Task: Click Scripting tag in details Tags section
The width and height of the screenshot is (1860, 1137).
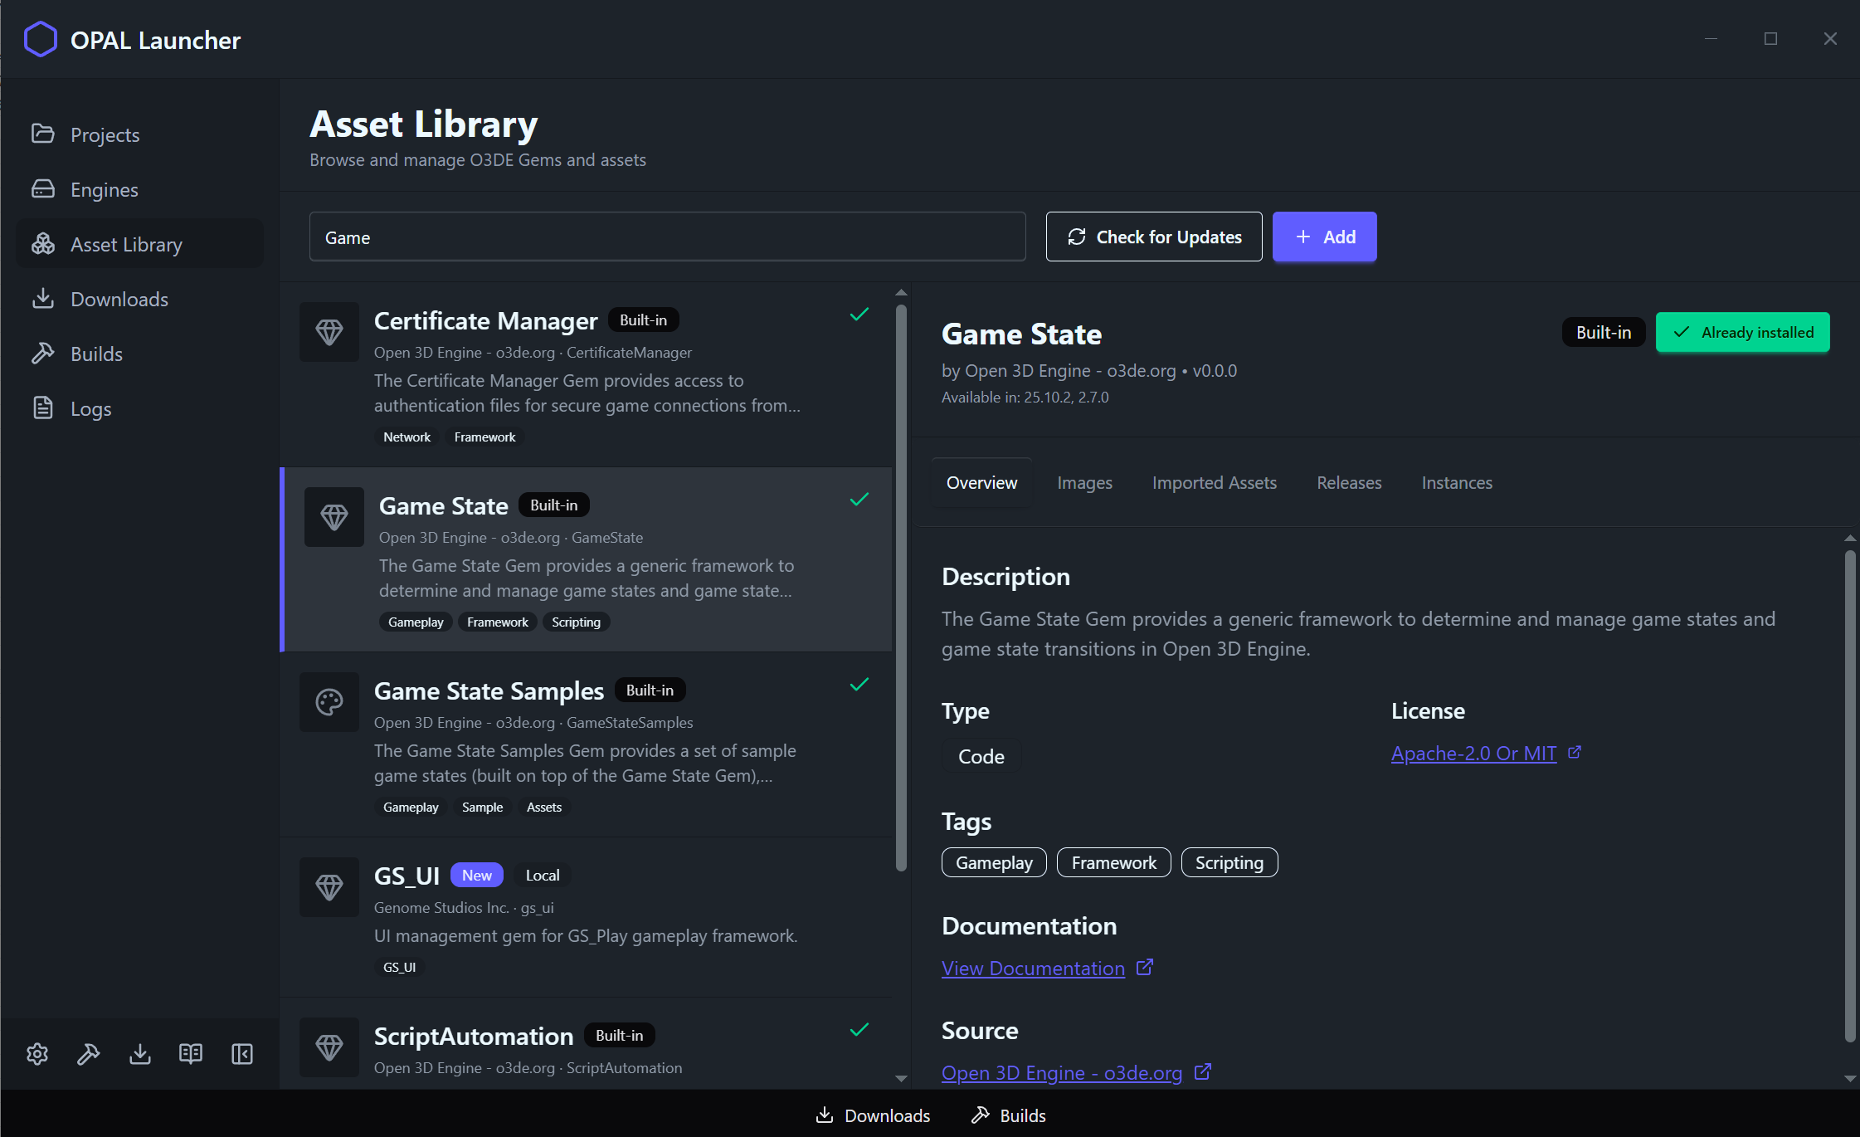Action: pyautogui.click(x=1229, y=862)
